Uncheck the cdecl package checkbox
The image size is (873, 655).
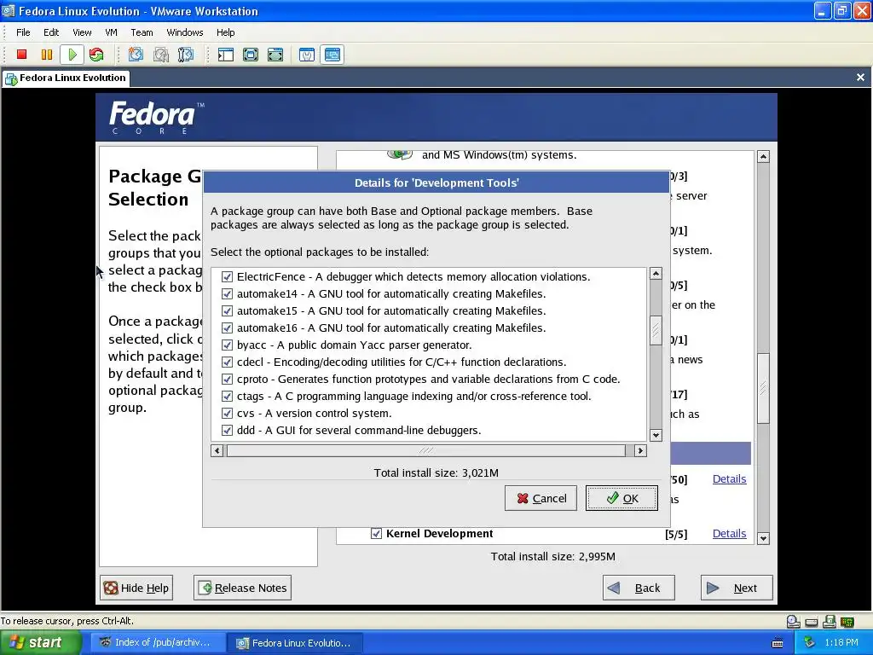[227, 362]
